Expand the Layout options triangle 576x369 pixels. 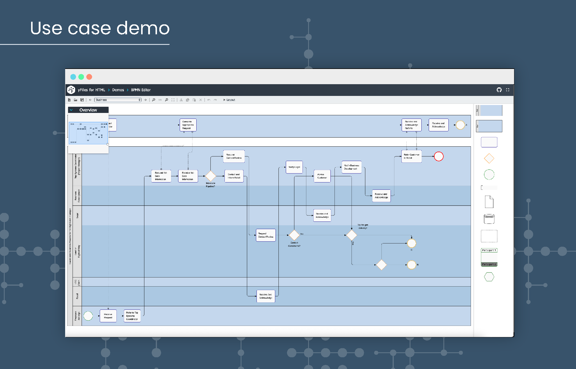[225, 100]
